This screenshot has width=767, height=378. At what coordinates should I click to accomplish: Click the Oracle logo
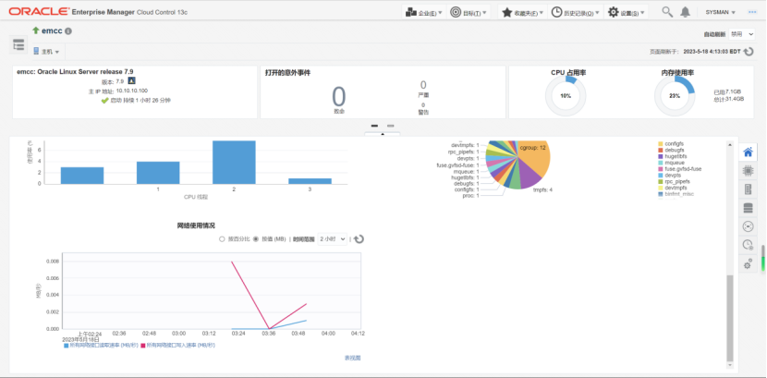point(39,12)
